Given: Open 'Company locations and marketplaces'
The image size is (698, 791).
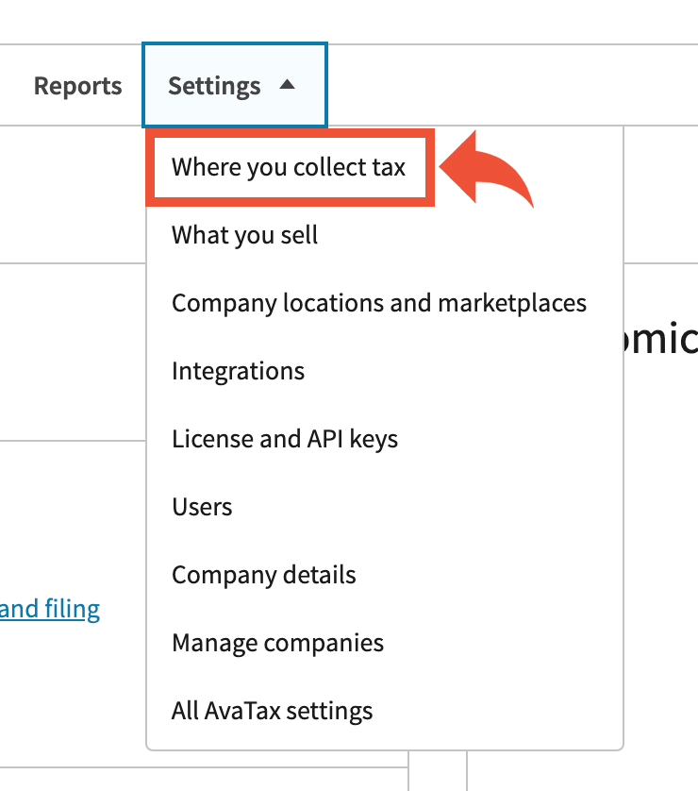Looking at the screenshot, I should tap(378, 303).
